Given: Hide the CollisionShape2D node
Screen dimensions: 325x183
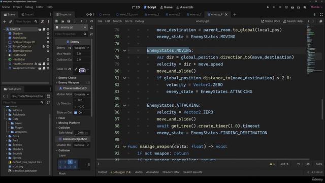Looking at the screenshot, I should pos(48,42).
